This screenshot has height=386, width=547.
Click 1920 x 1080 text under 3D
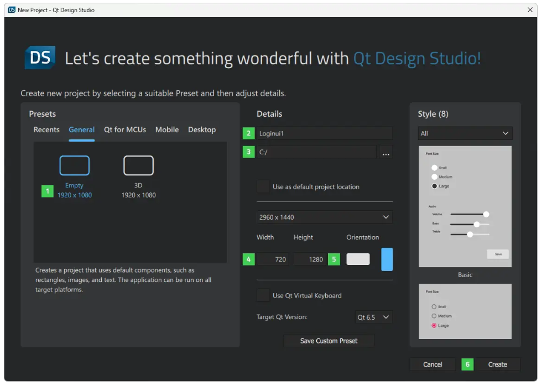click(138, 195)
